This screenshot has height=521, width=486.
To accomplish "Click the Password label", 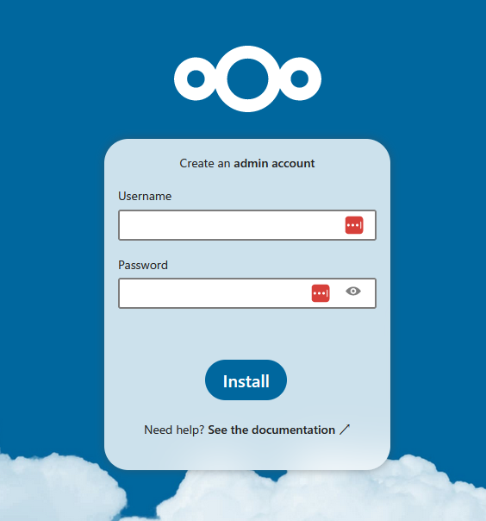I will click(143, 265).
